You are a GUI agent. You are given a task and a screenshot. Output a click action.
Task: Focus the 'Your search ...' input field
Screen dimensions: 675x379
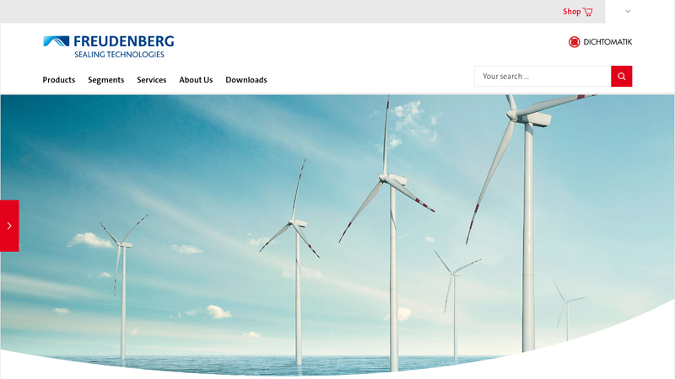coord(542,77)
